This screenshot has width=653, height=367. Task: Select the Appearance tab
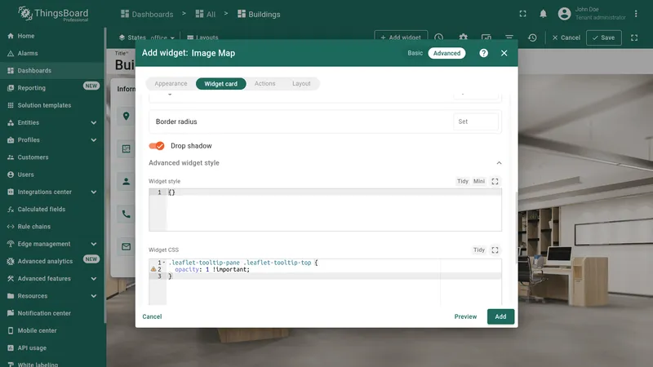coord(171,84)
